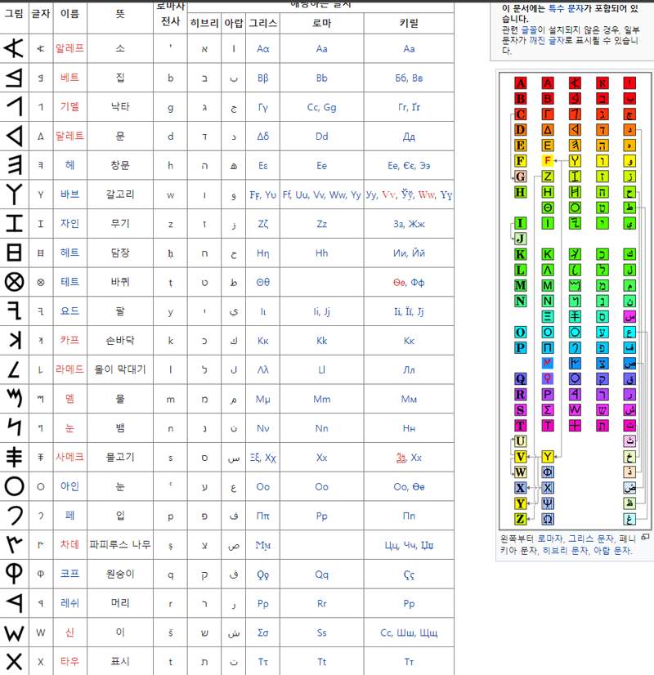Image resolution: width=654 pixels, height=675 pixels.
Task: Select the circled-cross glyph image for 테트
Action: pos(14,282)
